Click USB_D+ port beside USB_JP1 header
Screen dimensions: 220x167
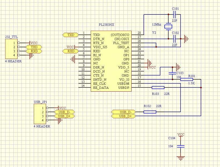(x=64, y=116)
